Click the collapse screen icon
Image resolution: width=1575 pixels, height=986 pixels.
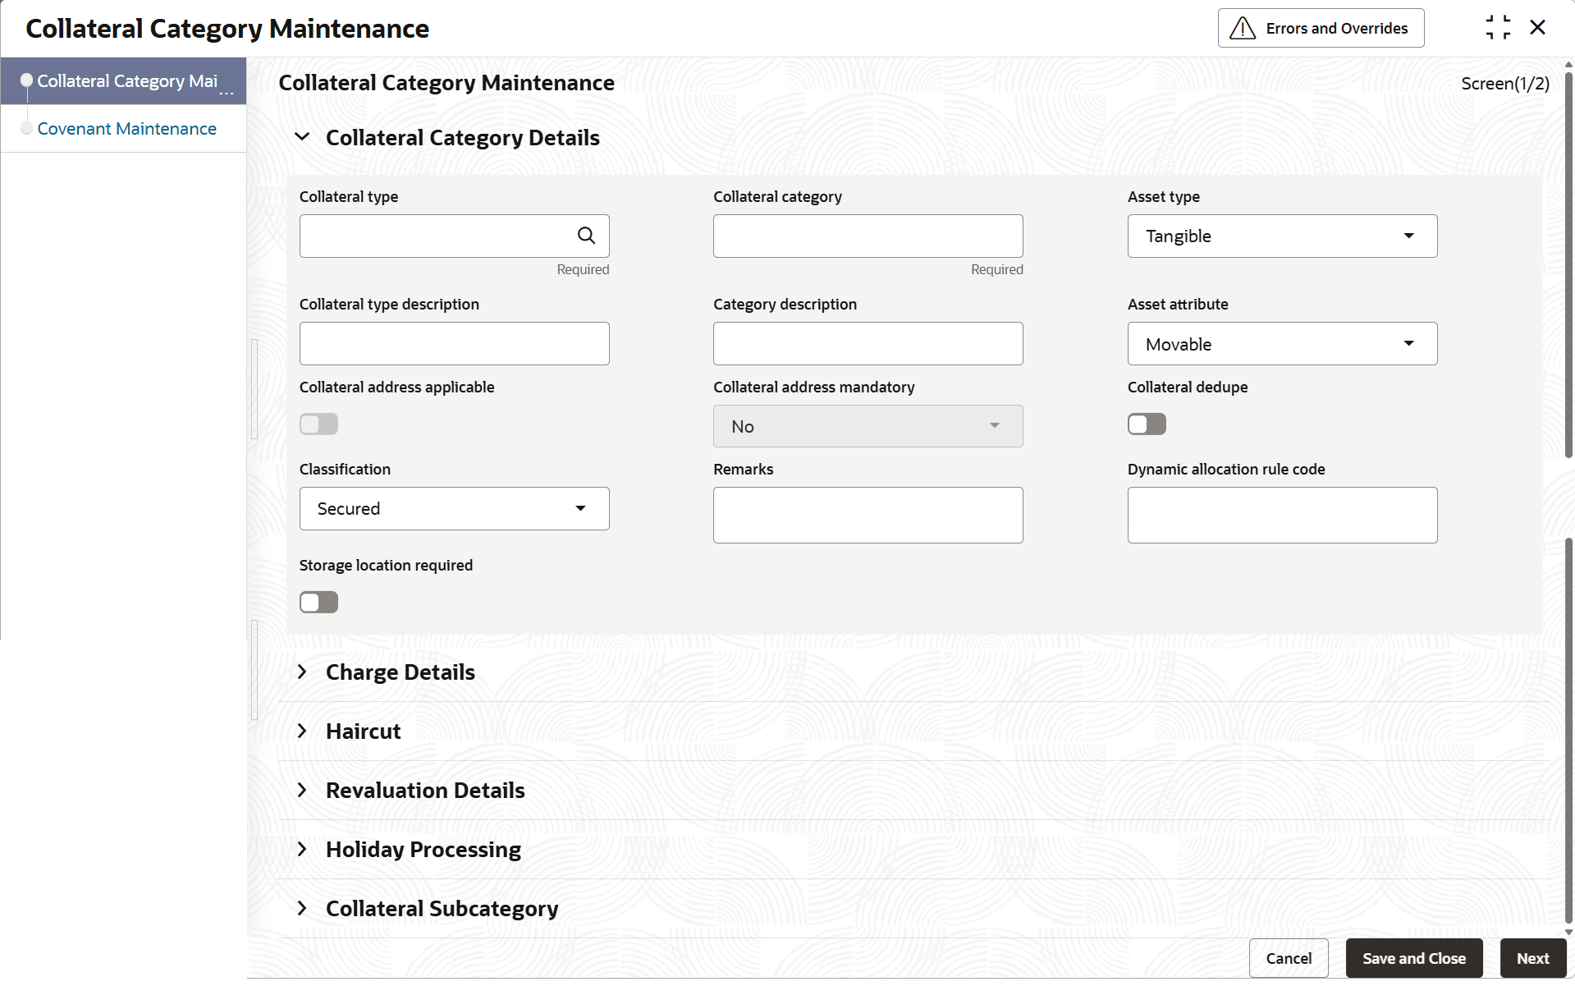tap(1498, 28)
